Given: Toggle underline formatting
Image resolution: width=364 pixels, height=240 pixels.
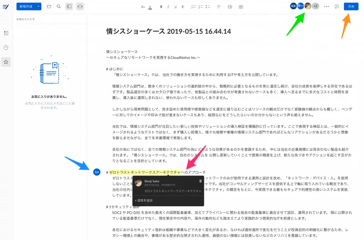Looking at the screenshot, I should [176, 7].
